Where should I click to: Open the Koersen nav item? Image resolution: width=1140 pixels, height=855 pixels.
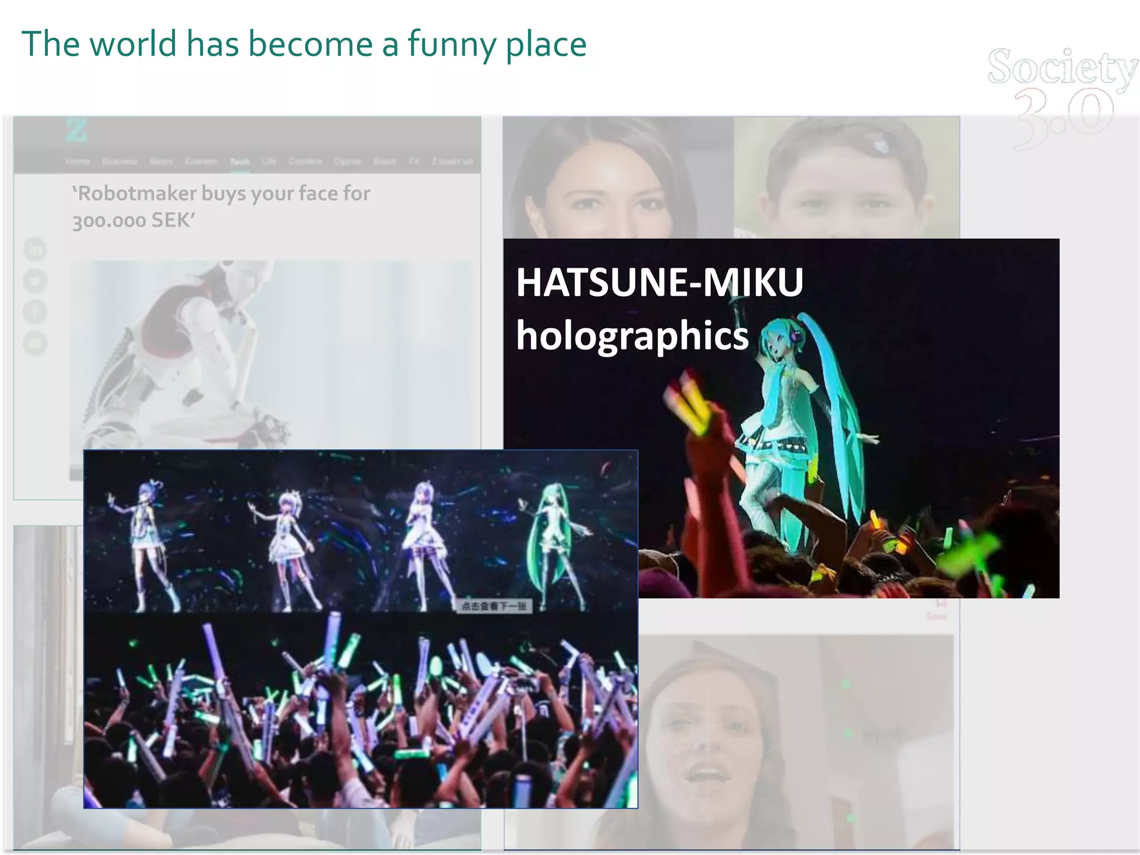[x=201, y=161]
